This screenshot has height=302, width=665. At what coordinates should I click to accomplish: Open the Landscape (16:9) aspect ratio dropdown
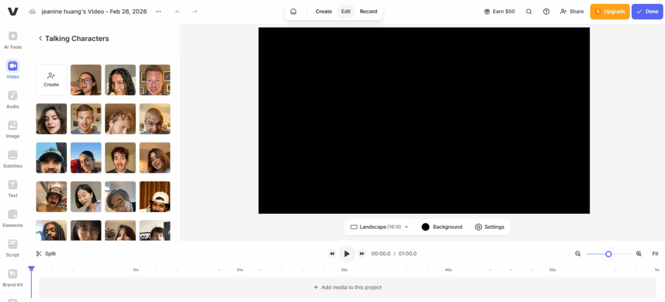[x=379, y=227]
